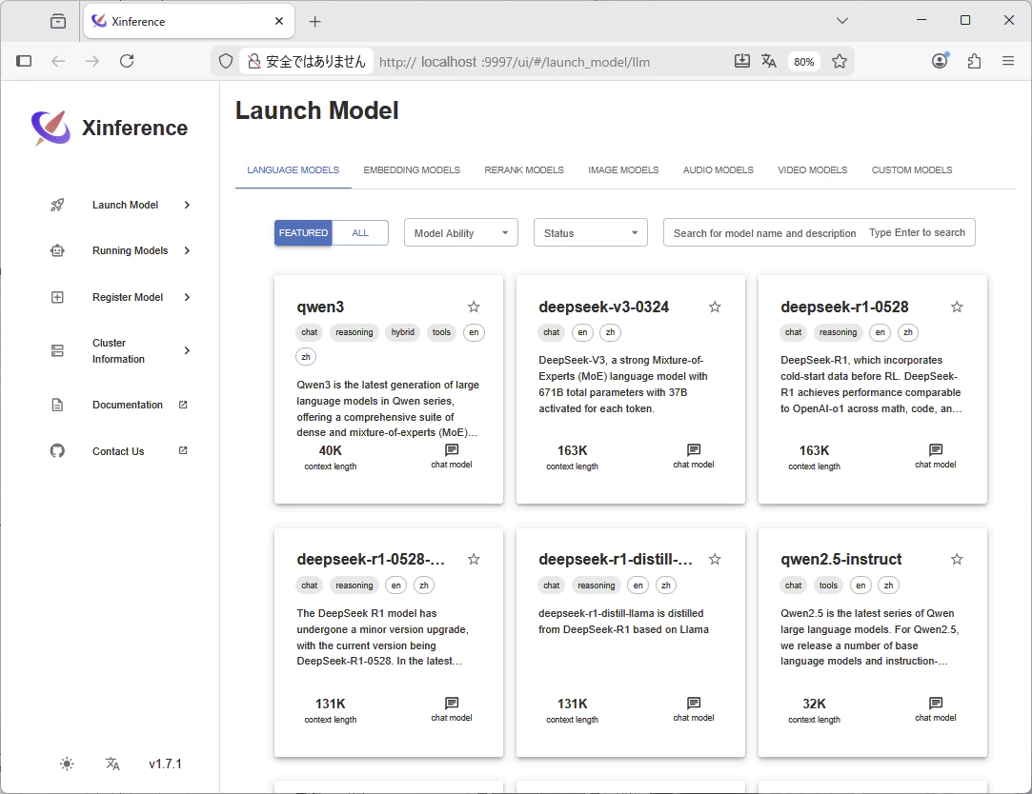Image resolution: width=1032 pixels, height=794 pixels.
Task: Switch to the AUDIO MODELS tab
Action: click(x=718, y=169)
